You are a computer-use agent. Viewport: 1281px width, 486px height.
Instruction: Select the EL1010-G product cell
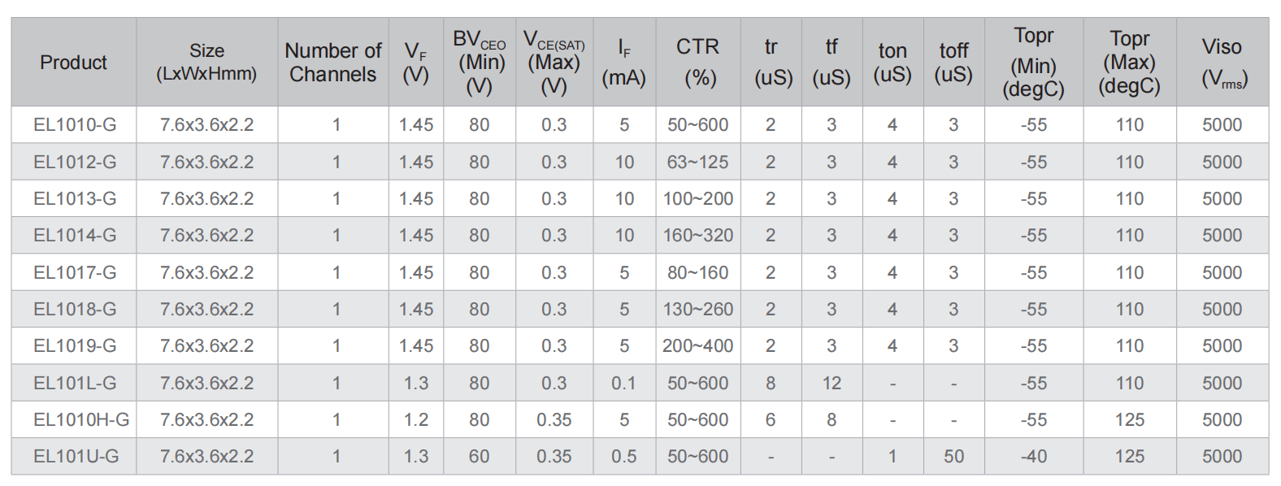[74, 125]
